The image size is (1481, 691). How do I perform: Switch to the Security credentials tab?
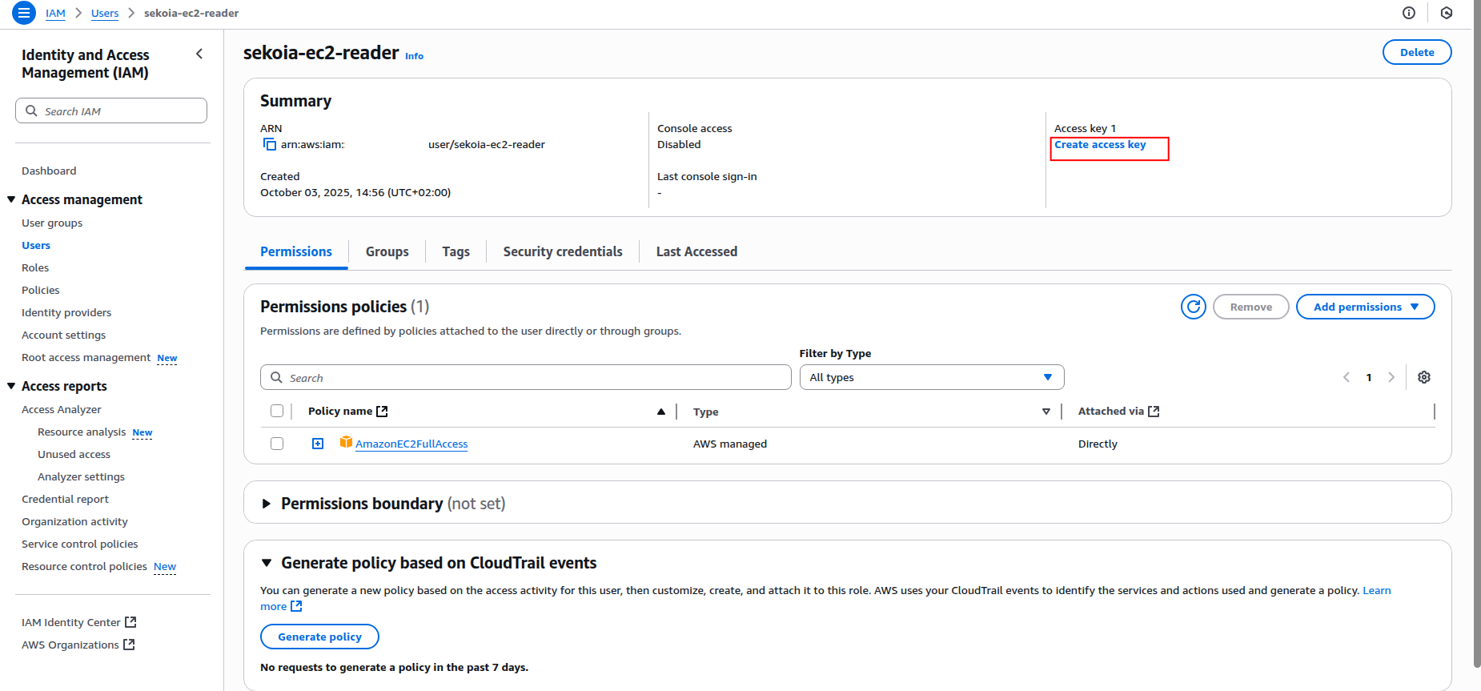(562, 251)
